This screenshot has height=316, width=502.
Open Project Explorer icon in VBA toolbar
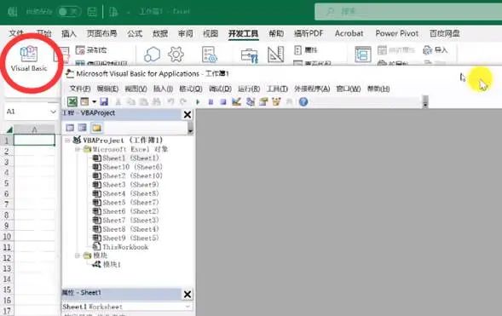click(250, 101)
